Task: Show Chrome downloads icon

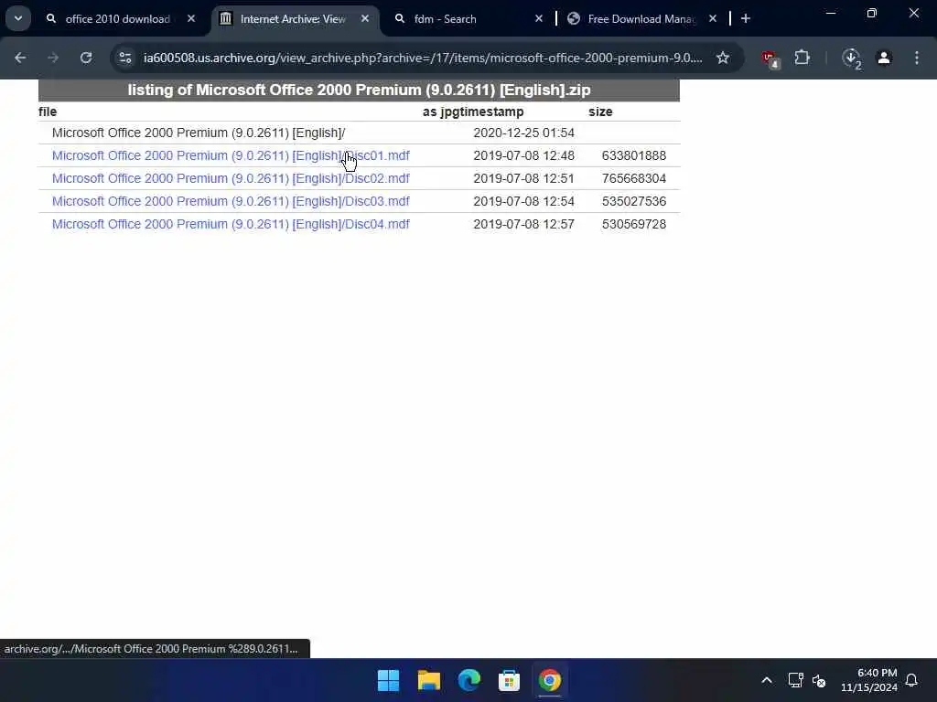Action: 851,58
